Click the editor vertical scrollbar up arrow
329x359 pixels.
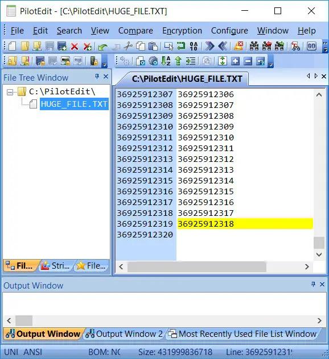[319, 95]
